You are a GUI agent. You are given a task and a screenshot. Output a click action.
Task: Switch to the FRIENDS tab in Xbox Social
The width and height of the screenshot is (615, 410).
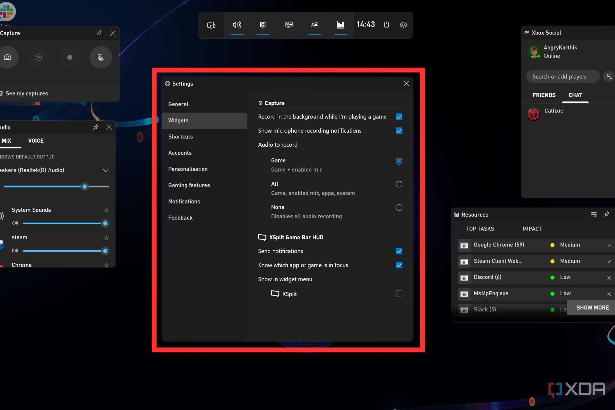click(x=544, y=95)
